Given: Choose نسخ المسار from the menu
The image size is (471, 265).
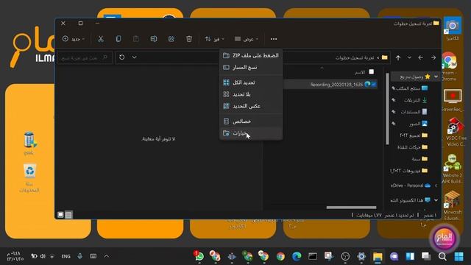Looking at the screenshot, I should [x=251, y=67].
